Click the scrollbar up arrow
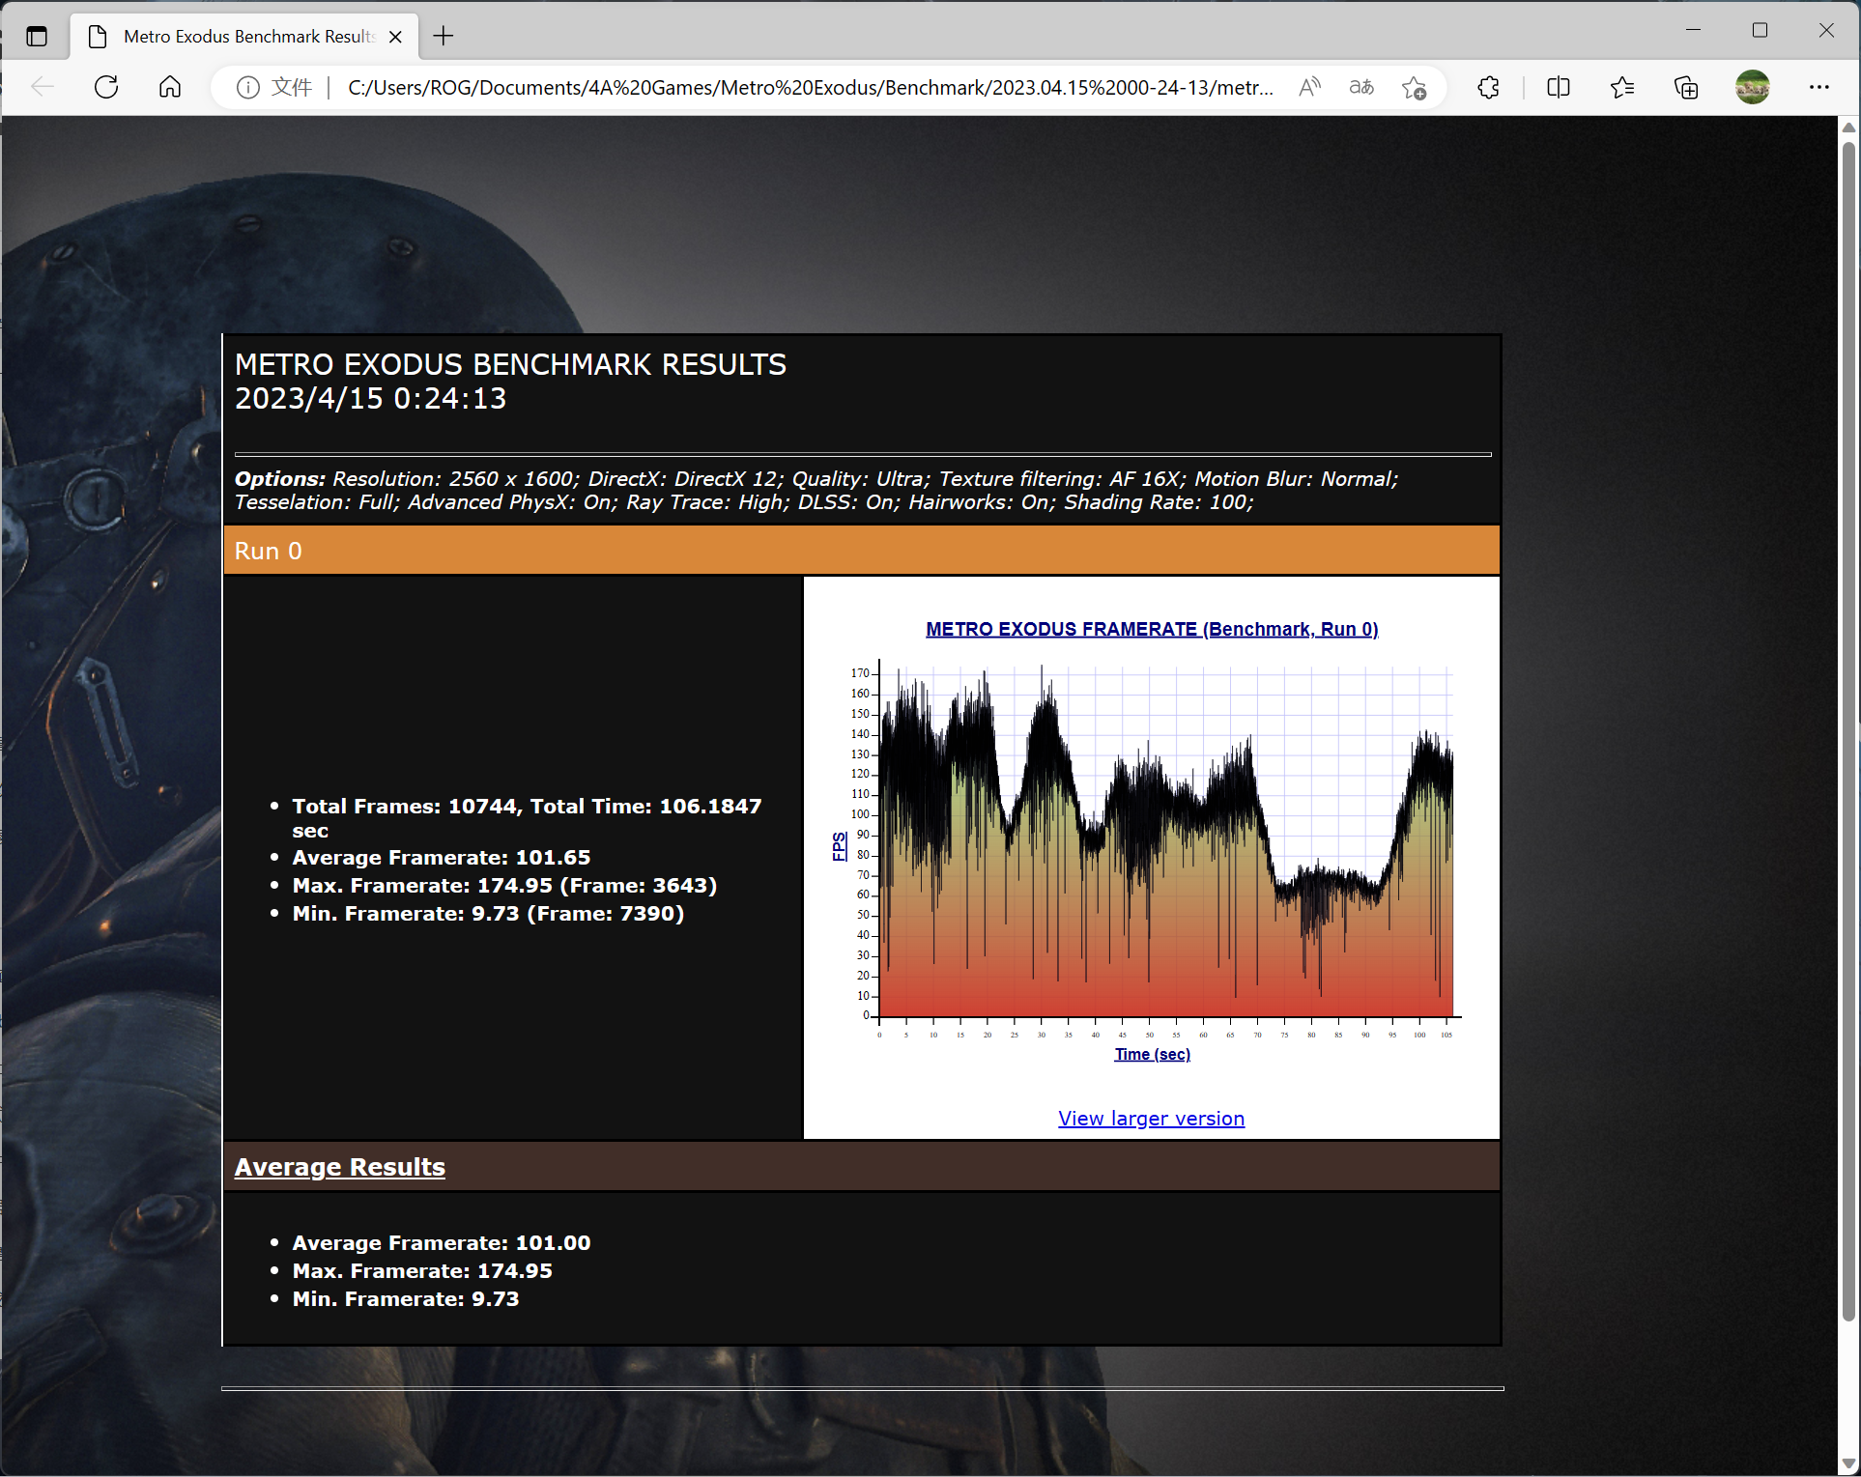 click(x=1848, y=128)
